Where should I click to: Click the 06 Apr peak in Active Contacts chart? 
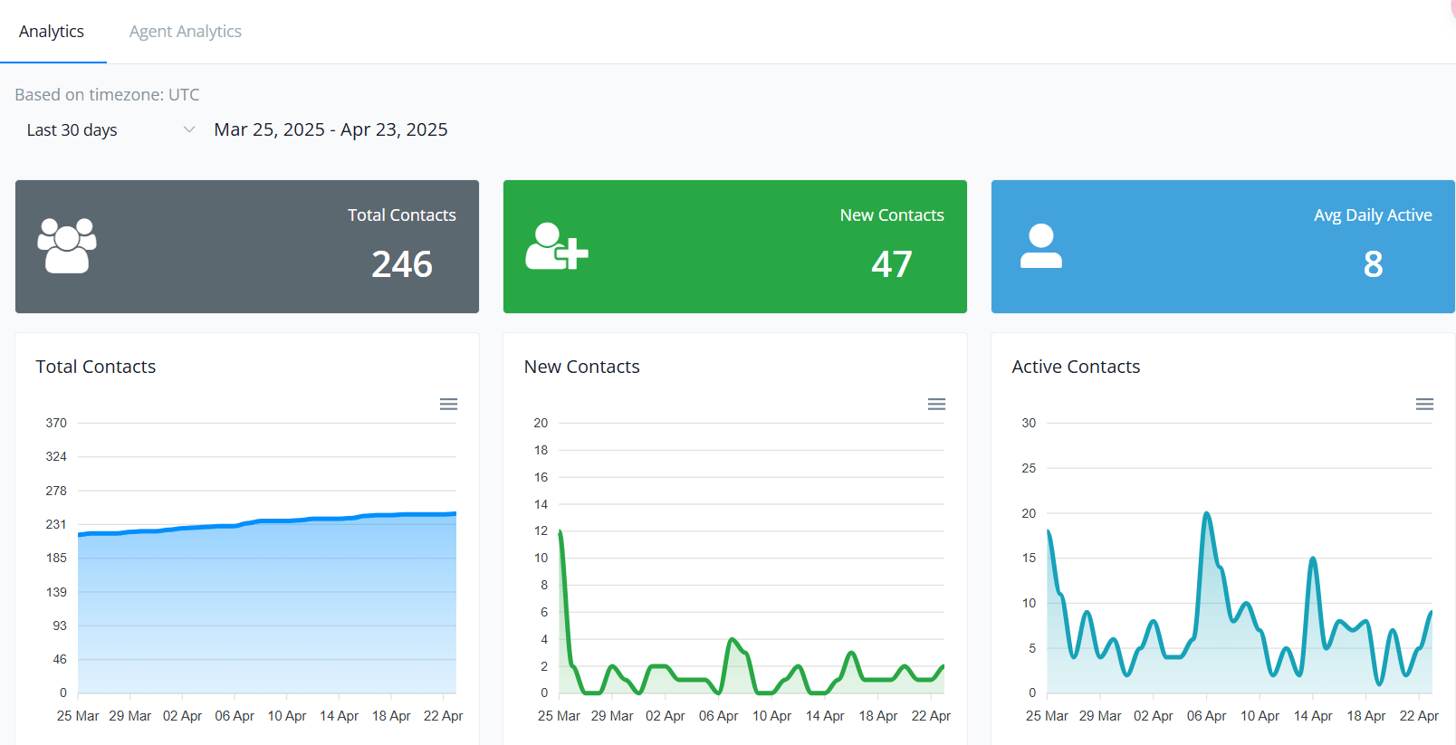tap(1206, 514)
